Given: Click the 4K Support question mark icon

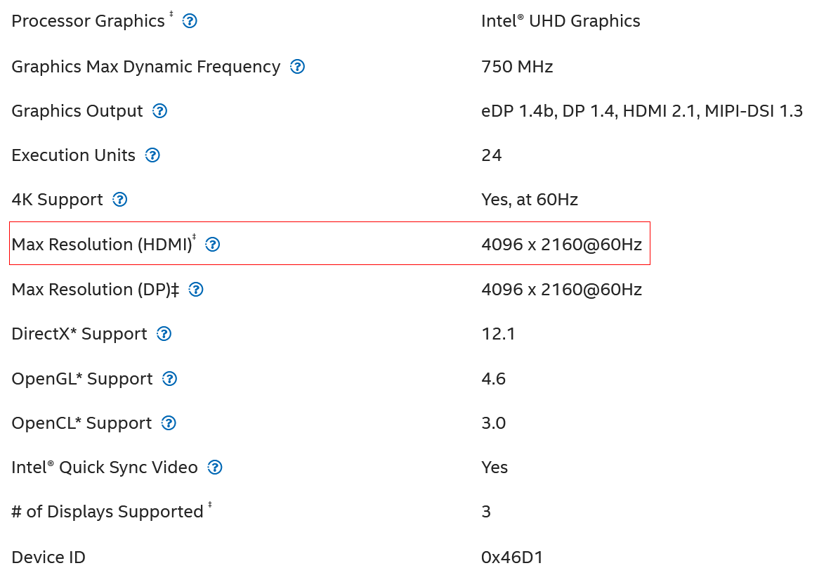Looking at the screenshot, I should [x=120, y=200].
